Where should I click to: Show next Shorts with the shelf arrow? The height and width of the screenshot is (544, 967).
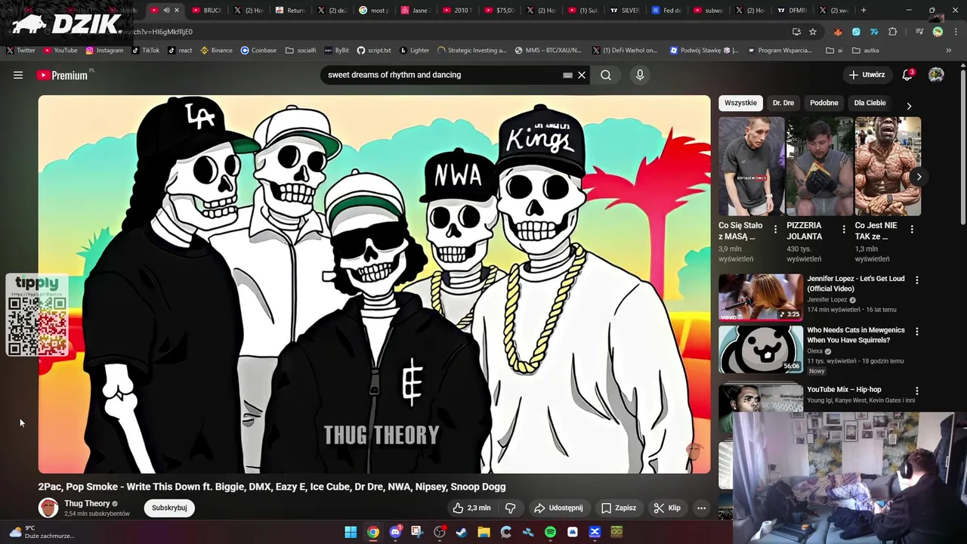coord(919,177)
